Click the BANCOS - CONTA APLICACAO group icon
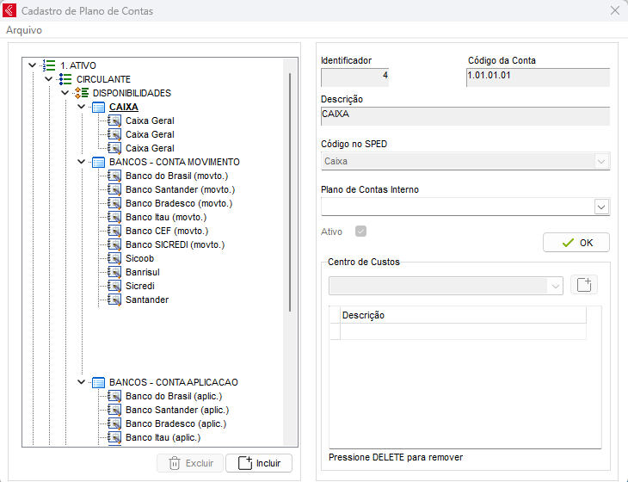 tap(98, 382)
